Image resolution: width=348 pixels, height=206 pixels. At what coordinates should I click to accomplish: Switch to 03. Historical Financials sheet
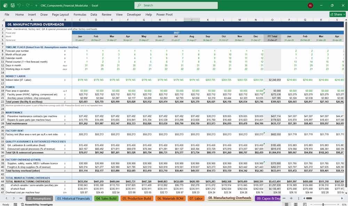pos(73,198)
